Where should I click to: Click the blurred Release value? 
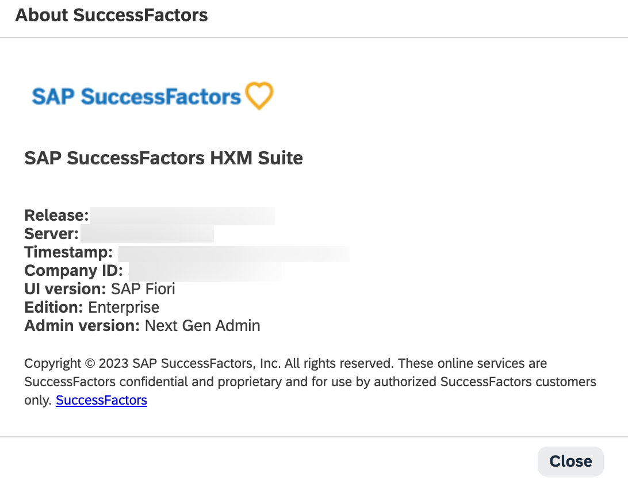pos(182,216)
